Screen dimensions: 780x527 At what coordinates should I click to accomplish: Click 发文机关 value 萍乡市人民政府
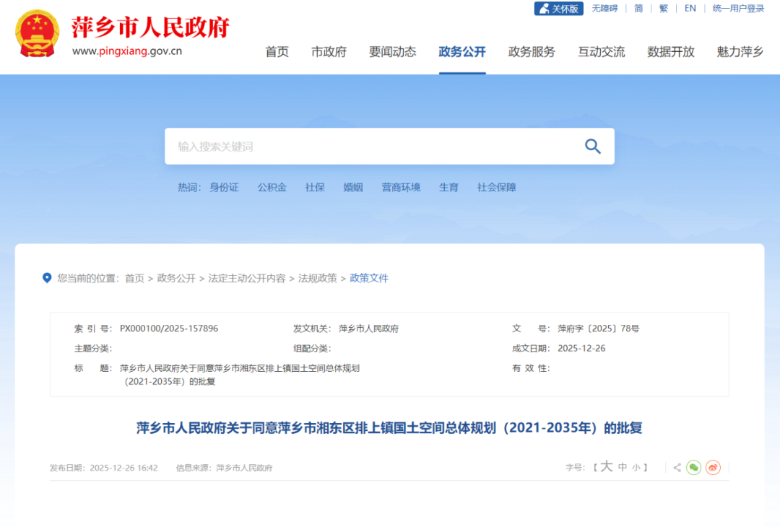(368, 328)
